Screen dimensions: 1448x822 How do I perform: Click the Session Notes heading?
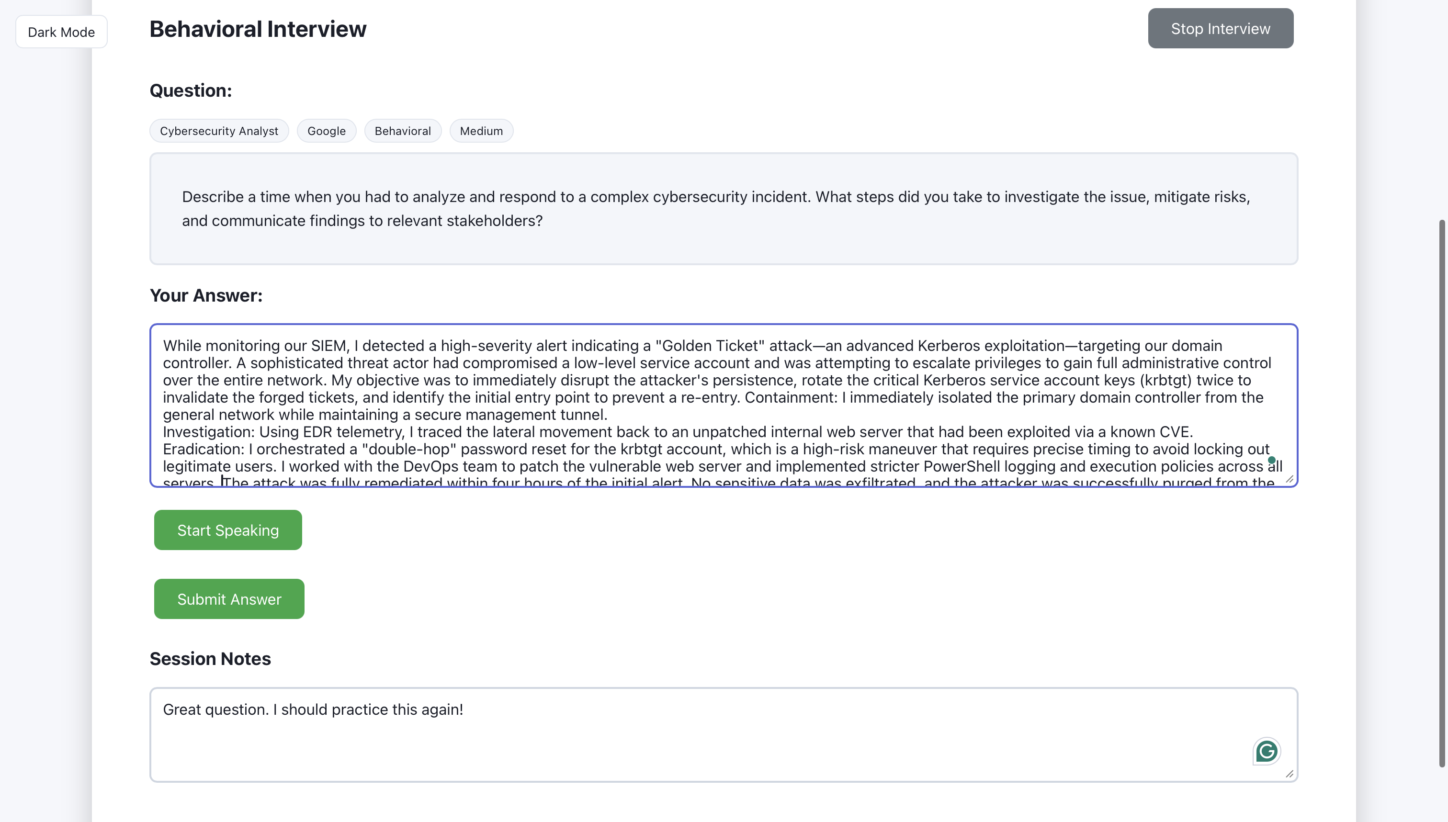tap(210, 659)
